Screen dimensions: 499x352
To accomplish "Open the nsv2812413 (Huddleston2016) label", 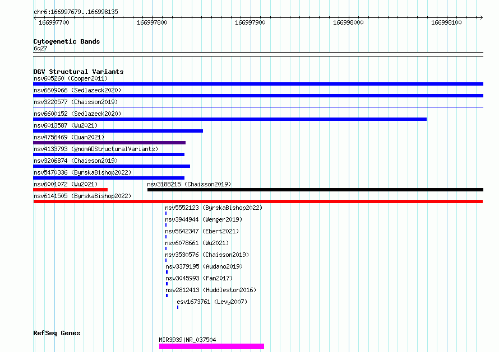I will [211, 290].
